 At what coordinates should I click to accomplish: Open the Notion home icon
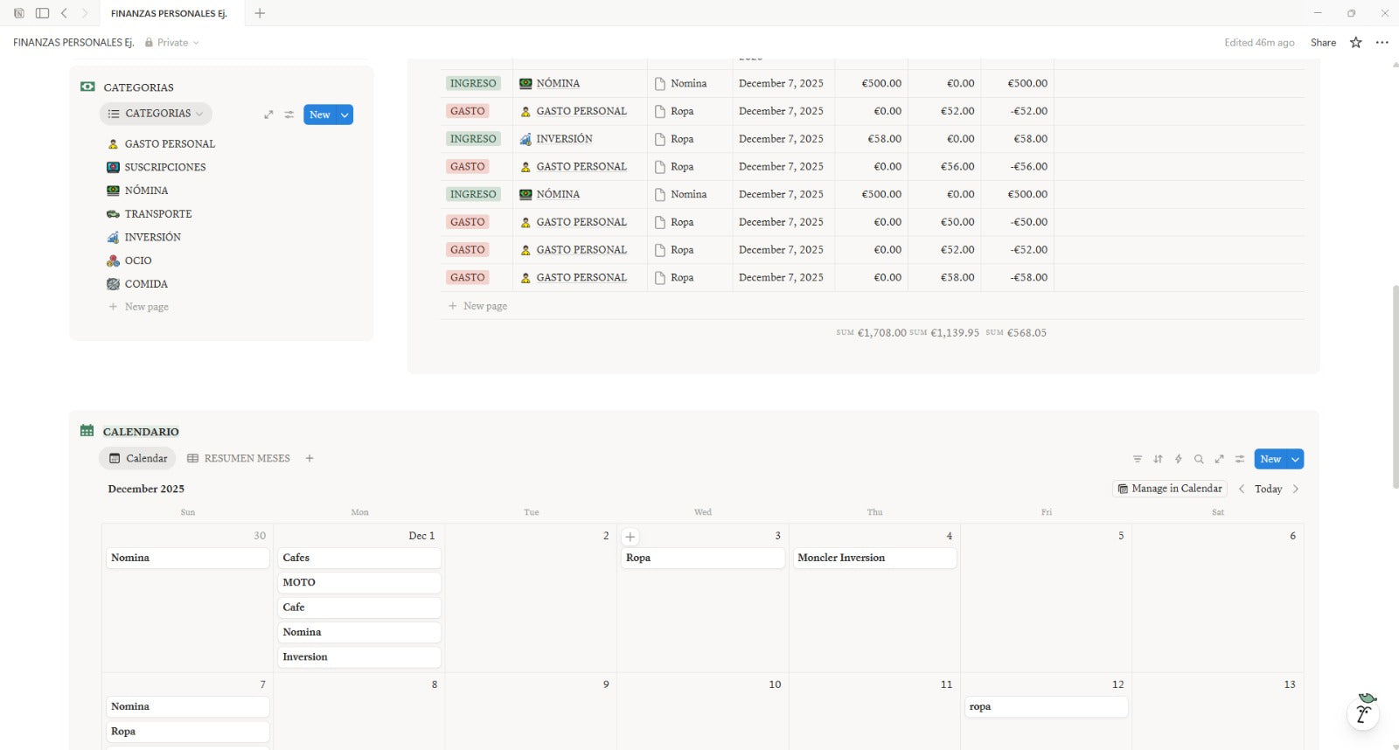[19, 13]
